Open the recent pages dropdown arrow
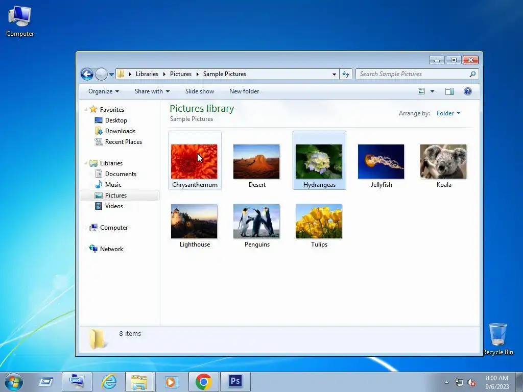523x392 pixels. [111, 75]
